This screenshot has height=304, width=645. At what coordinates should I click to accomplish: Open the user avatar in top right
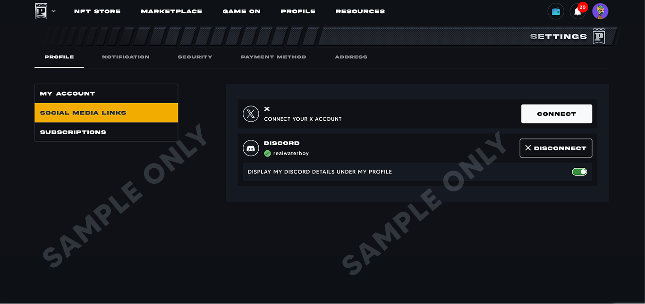tap(600, 11)
